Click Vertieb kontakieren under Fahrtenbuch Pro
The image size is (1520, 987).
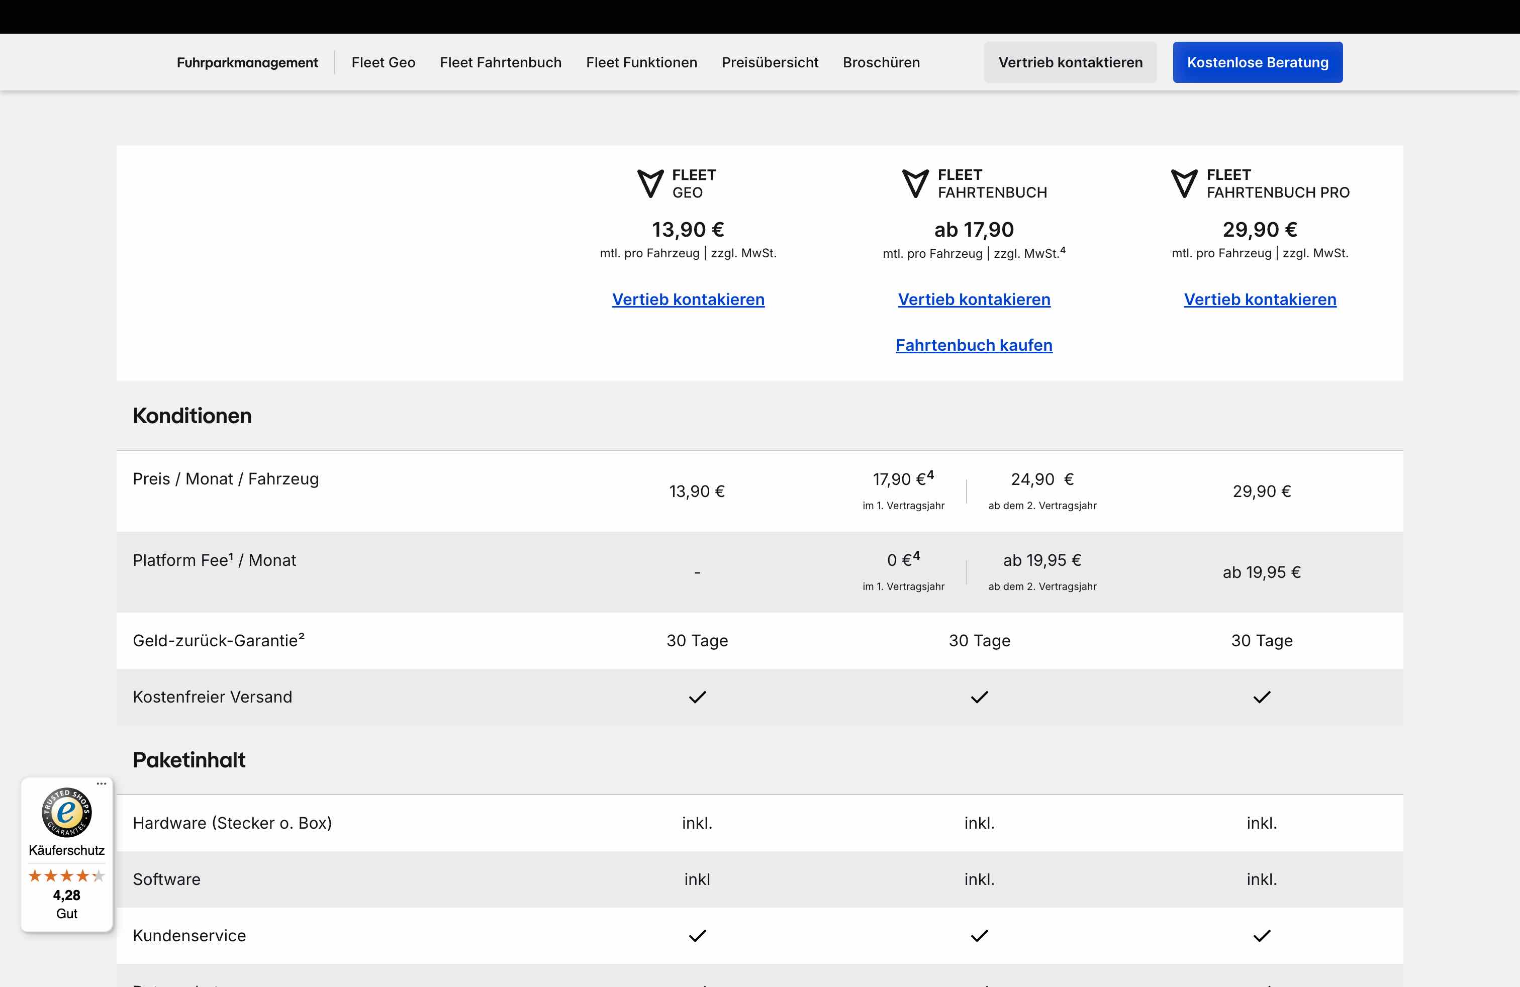pos(1260,300)
